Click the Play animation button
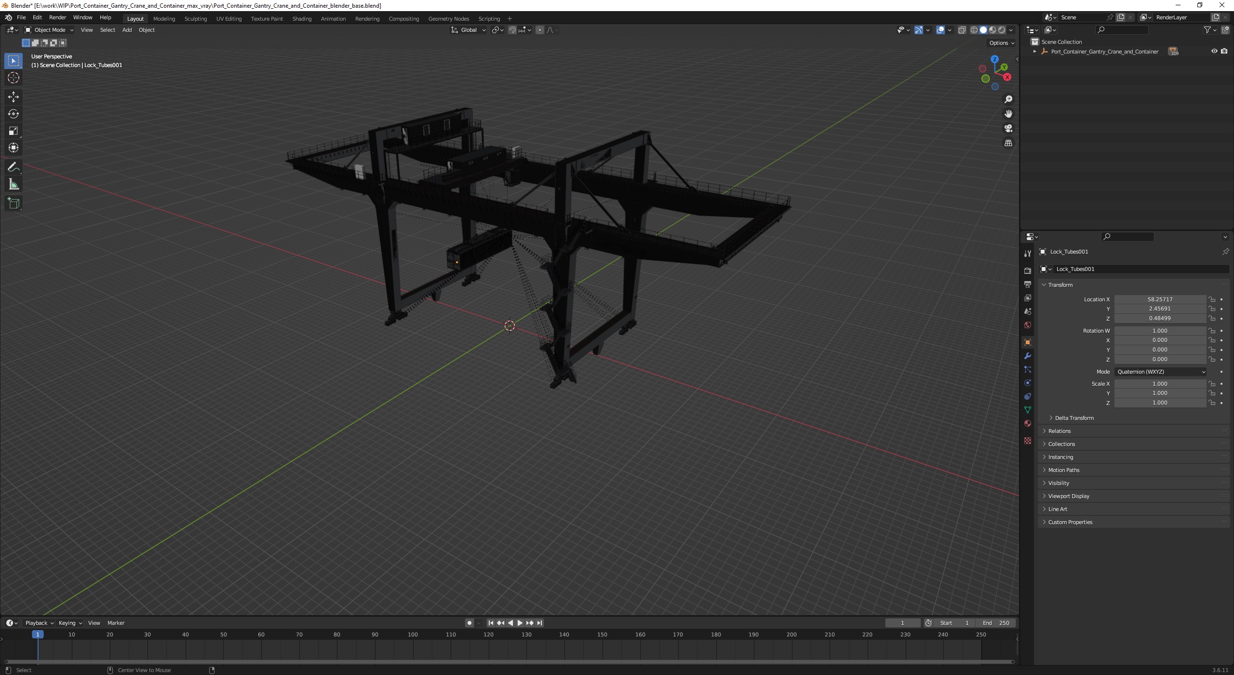The height and width of the screenshot is (675, 1234). (520, 623)
